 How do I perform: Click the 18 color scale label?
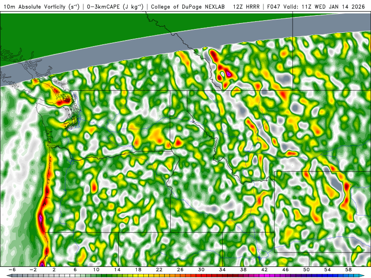[x=138, y=270]
